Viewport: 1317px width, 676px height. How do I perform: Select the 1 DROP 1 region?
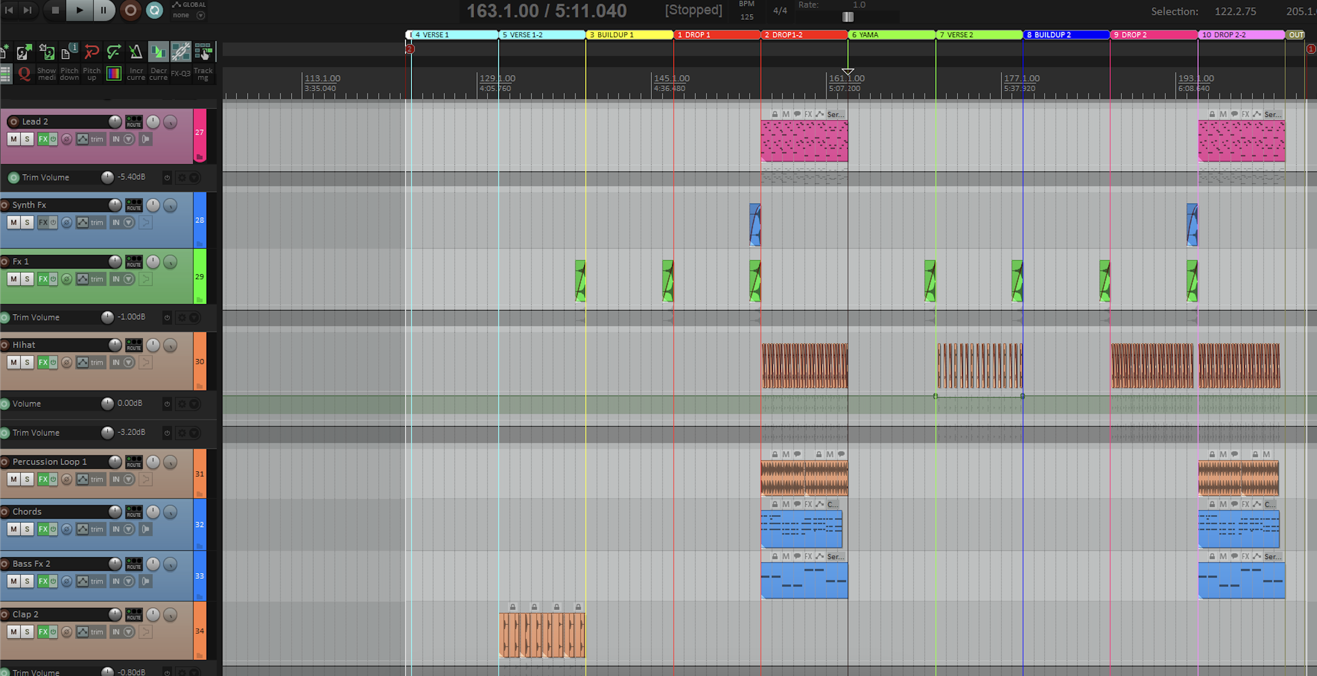pyautogui.click(x=717, y=35)
